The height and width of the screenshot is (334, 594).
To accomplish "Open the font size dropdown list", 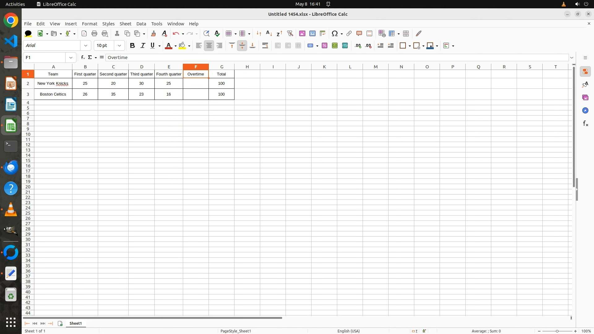I will point(119,45).
